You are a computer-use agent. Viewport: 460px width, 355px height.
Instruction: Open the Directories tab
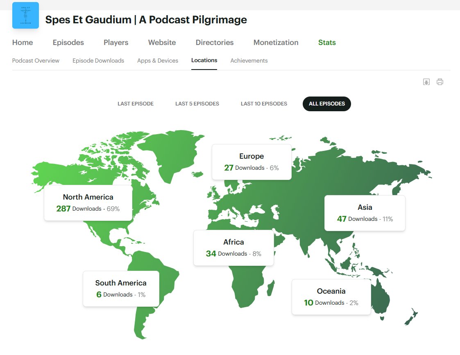click(215, 43)
